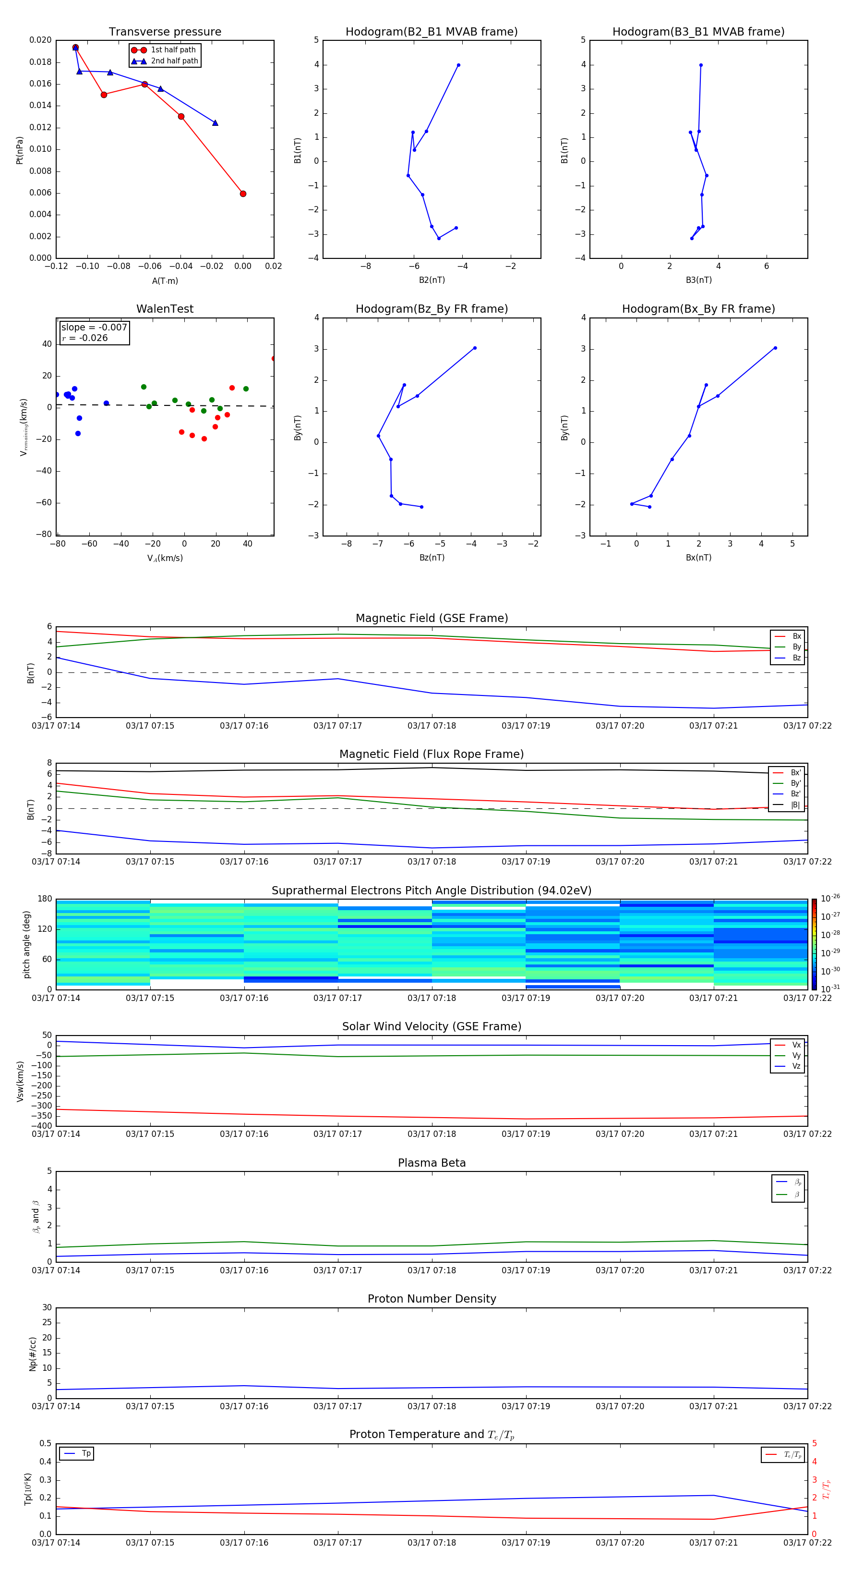Click the 'Proton Temperature and Te/Tp' title

click(432, 1435)
